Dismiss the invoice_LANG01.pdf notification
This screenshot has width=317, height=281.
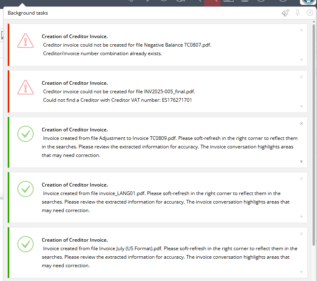pos(301,178)
